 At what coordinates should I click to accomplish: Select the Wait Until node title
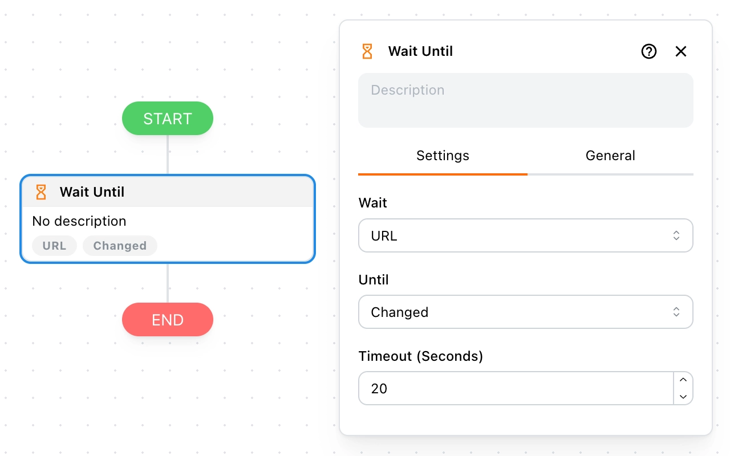click(x=92, y=192)
